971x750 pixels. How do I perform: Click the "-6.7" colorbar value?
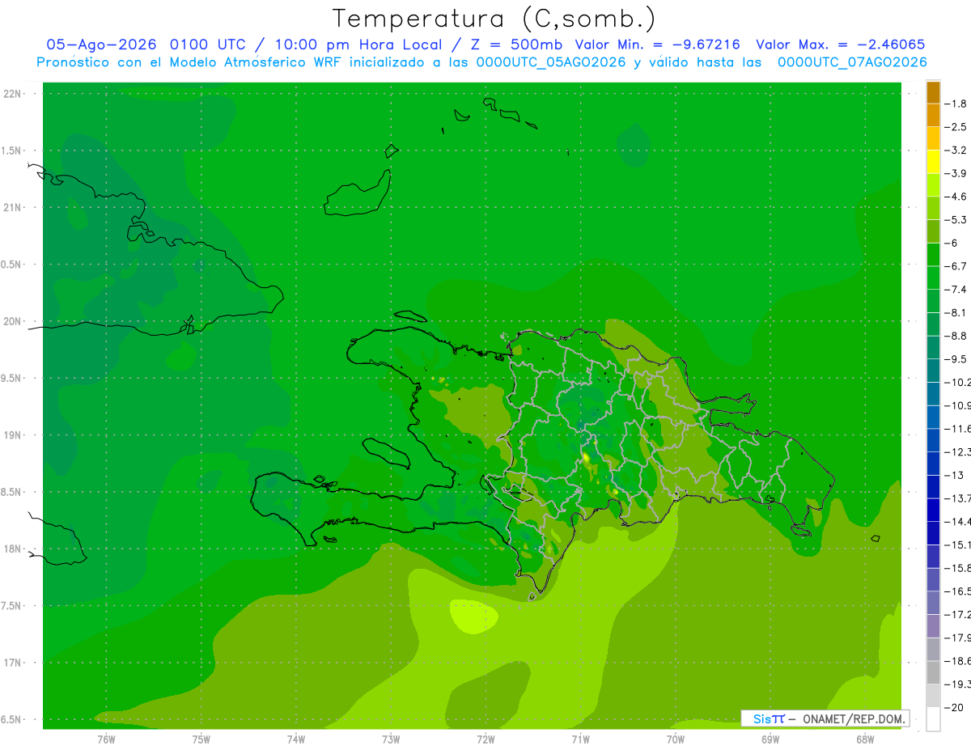pos(956,266)
